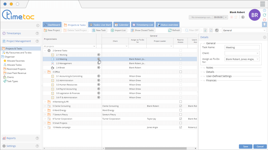Switch to the Tasks: Live Start tab
Screen dimensions: 268x150
[100, 25]
